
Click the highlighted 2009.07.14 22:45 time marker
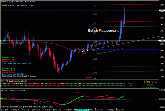pos(82,110)
